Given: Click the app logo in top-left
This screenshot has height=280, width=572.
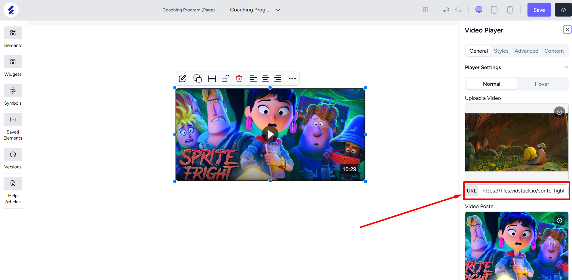Looking at the screenshot, I should click(x=11, y=10).
